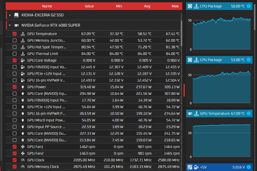Image resolution: width=257 pixels, height=171 pixels.
Task: Enable the GPU Memory Junctio... checkbox
Action: (15, 40)
